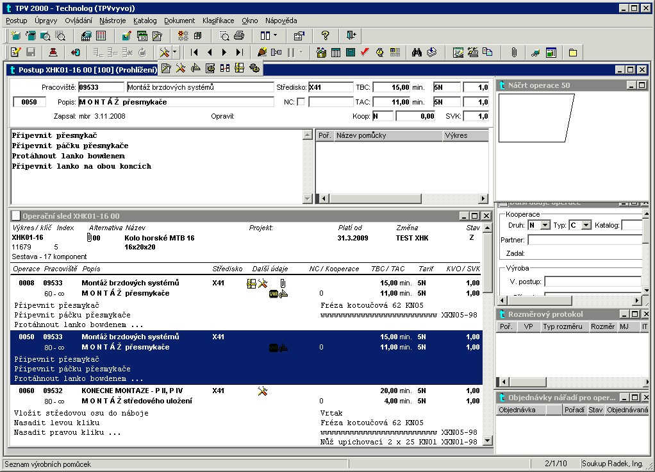
Task: Click the calculator toolbar icon
Action: coord(351,53)
